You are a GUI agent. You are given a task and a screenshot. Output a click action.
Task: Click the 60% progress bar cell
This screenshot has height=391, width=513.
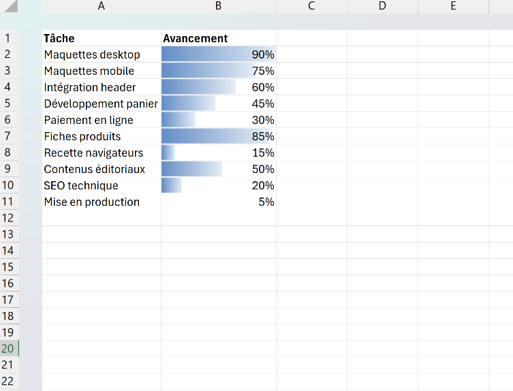(x=219, y=87)
